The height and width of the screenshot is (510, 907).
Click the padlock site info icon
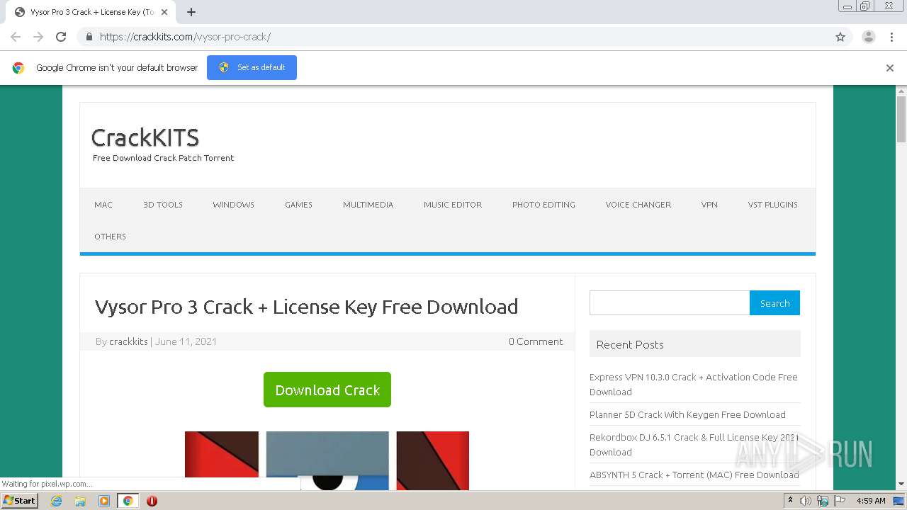[89, 37]
